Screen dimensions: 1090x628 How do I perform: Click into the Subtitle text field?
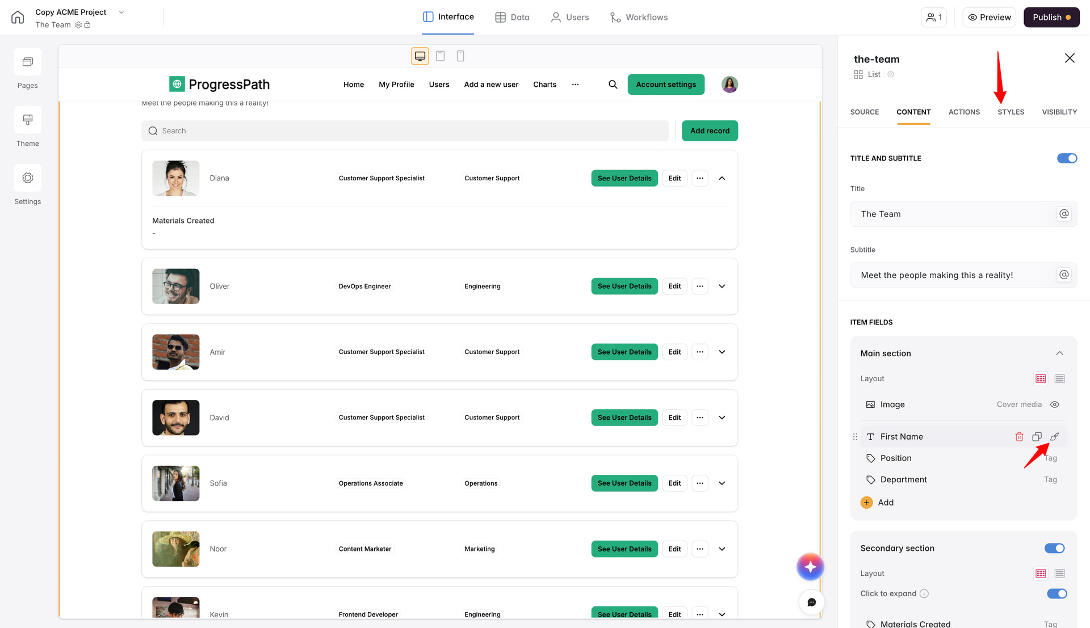point(954,275)
